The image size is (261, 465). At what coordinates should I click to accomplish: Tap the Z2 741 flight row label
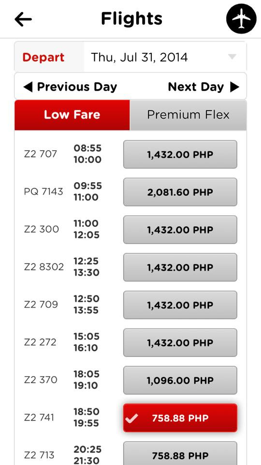point(39,418)
